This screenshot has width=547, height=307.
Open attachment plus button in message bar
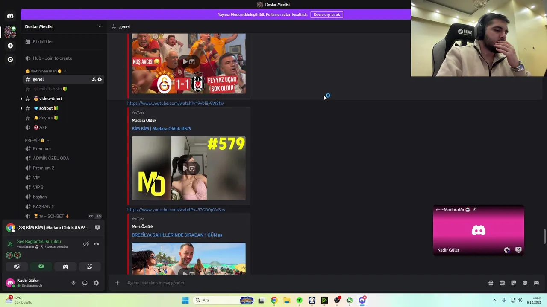(x=117, y=283)
